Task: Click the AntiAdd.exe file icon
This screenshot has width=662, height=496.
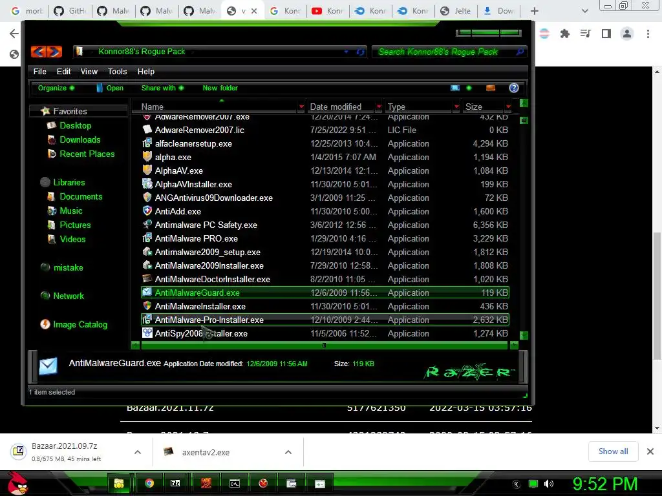Action: coord(147,211)
